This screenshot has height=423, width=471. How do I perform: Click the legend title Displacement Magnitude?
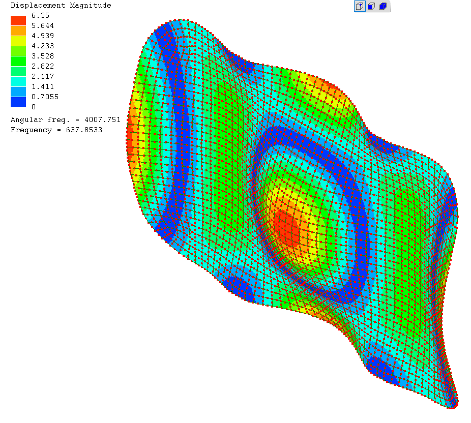(x=61, y=6)
